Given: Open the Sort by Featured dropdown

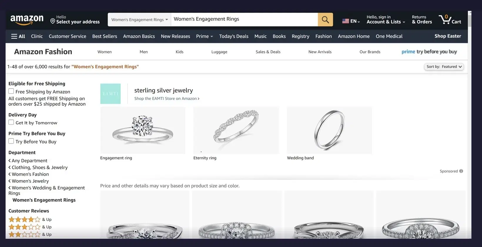Looking at the screenshot, I should 444,67.
